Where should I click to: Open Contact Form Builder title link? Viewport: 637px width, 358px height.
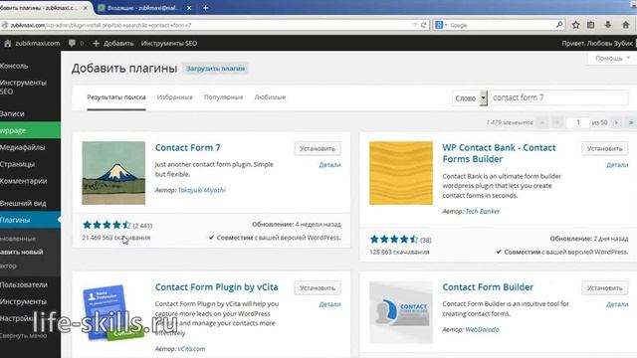[x=488, y=287]
